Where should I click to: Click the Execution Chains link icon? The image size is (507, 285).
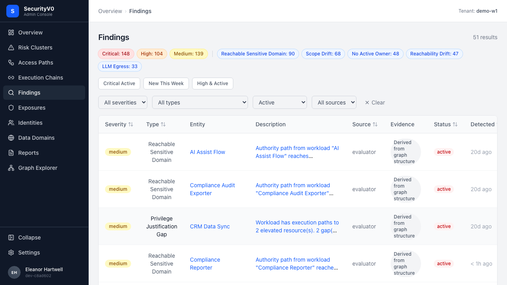(11, 78)
